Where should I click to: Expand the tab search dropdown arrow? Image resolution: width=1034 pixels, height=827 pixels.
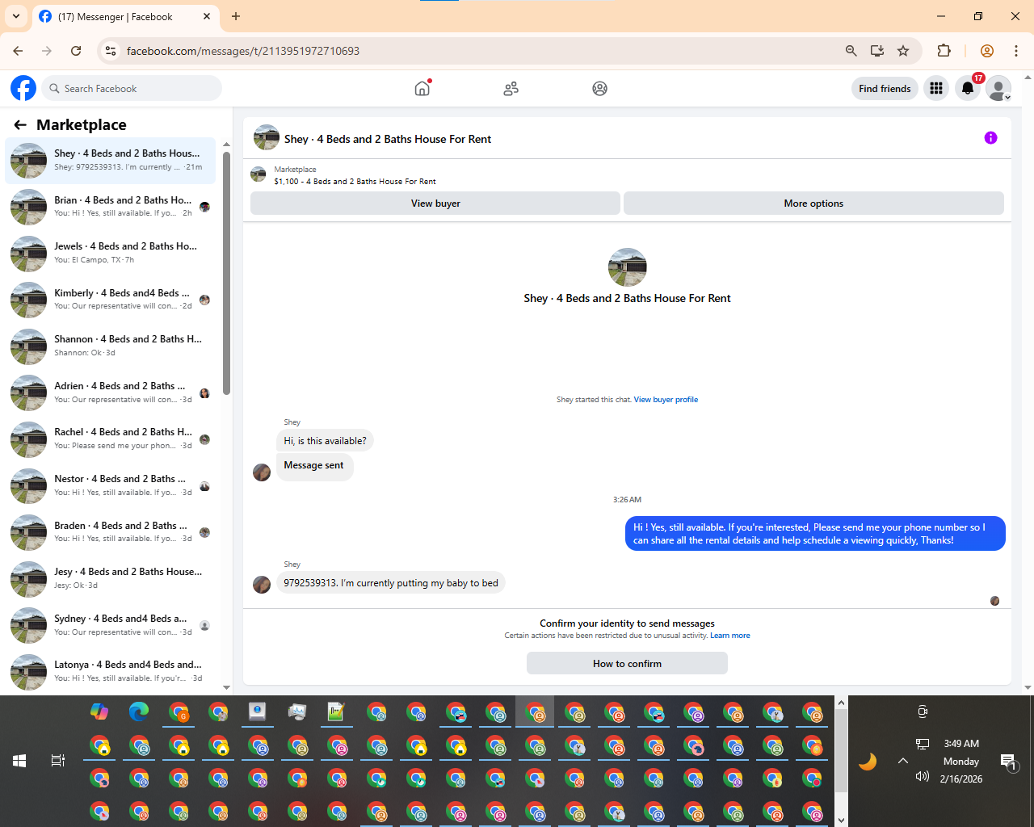(16, 16)
